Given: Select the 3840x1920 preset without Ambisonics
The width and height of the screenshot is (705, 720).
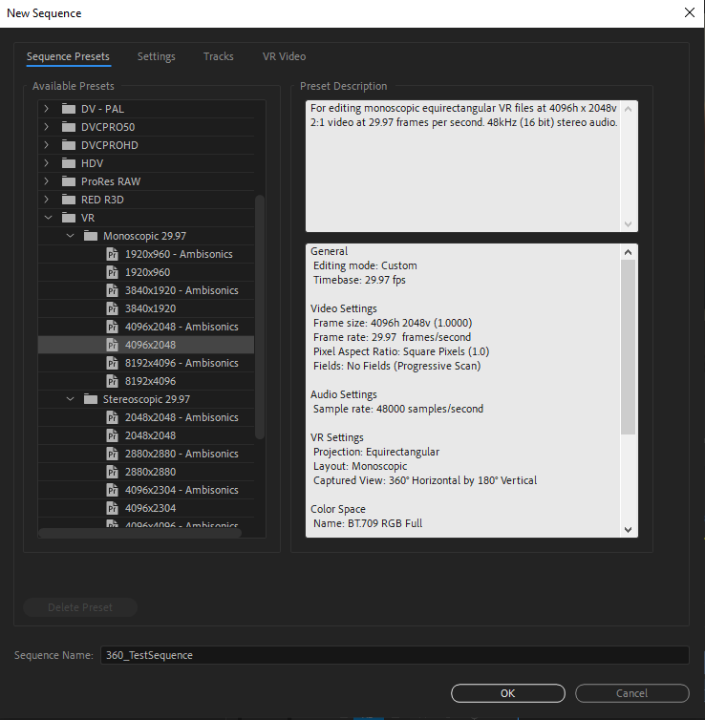Looking at the screenshot, I should pyautogui.click(x=150, y=308).
